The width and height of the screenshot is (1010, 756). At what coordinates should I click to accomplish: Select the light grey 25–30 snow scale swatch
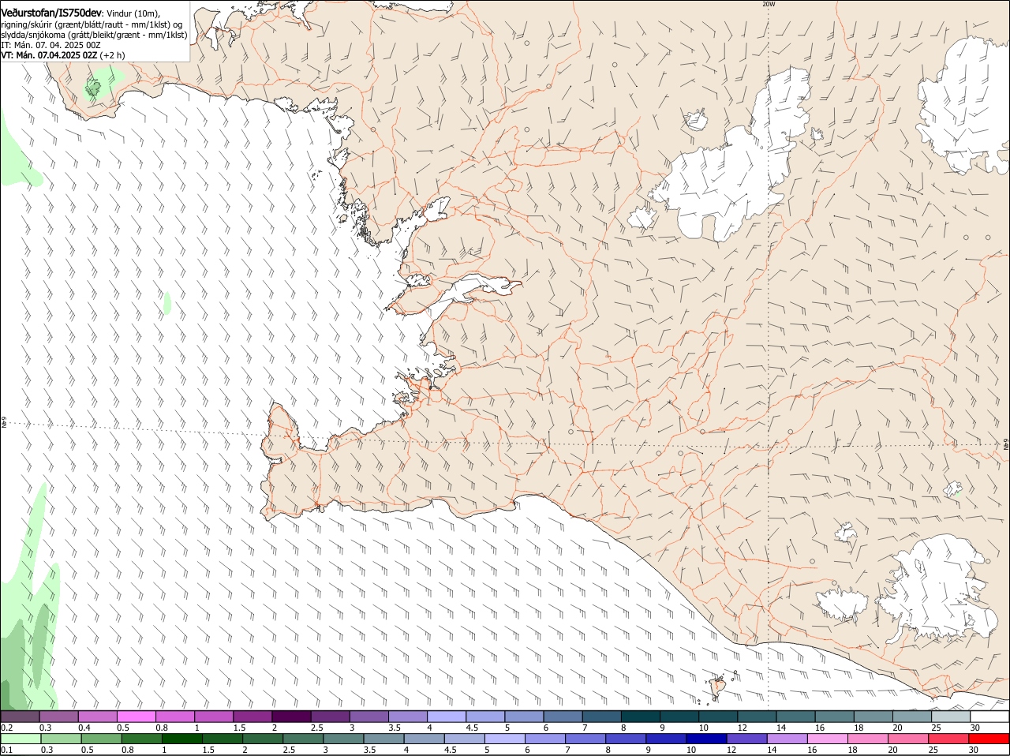(952, 717)
